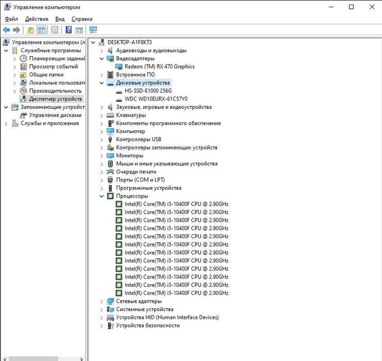Select Локальные пользователи in left tree
This screenshot has height=361, width=382.
tap(57, 83)
